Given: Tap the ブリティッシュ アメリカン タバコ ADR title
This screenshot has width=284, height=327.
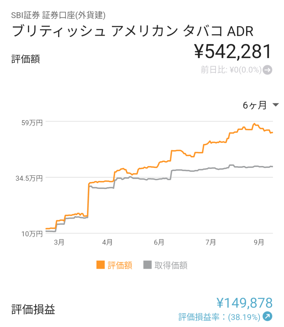Looking at the screenshot, I should (133, 31).
